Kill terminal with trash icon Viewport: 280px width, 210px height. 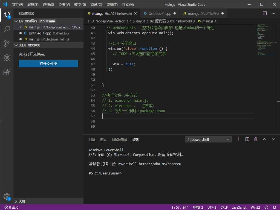(256, 139)
